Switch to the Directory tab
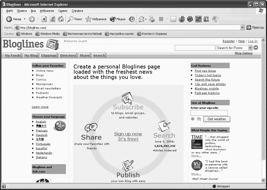The image size is (267, 190). coord(68,55)
